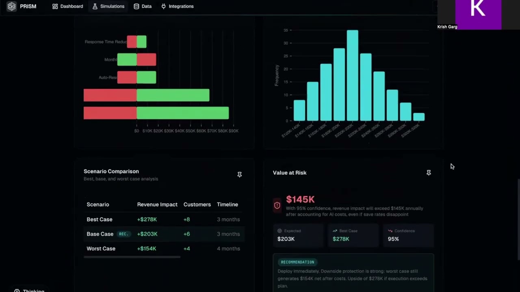Click the RECOMMENDATION label badge
Screen dimensions: 520x292
(297, 262)
